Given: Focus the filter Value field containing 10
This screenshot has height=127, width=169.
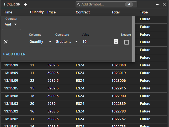Looking at the screenshot, I should click(97, 42).
